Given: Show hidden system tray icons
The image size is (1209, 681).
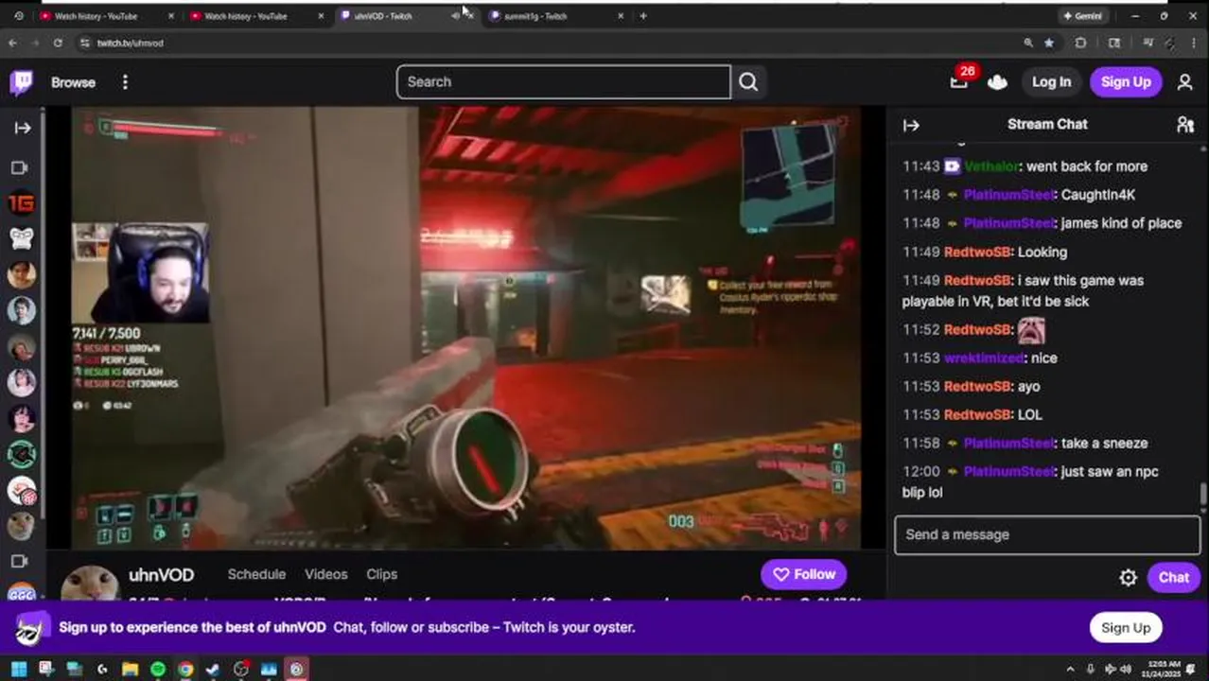Looking at the screenshot, I should coord(1070,670).
